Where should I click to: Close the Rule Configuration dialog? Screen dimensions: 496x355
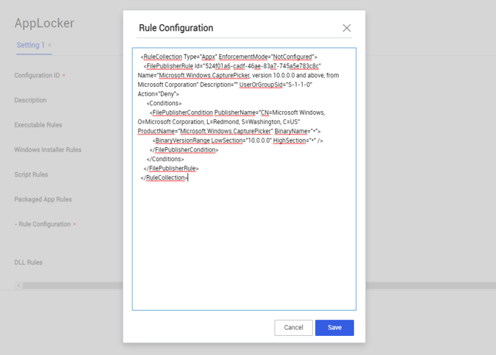[x=346, y=28]
